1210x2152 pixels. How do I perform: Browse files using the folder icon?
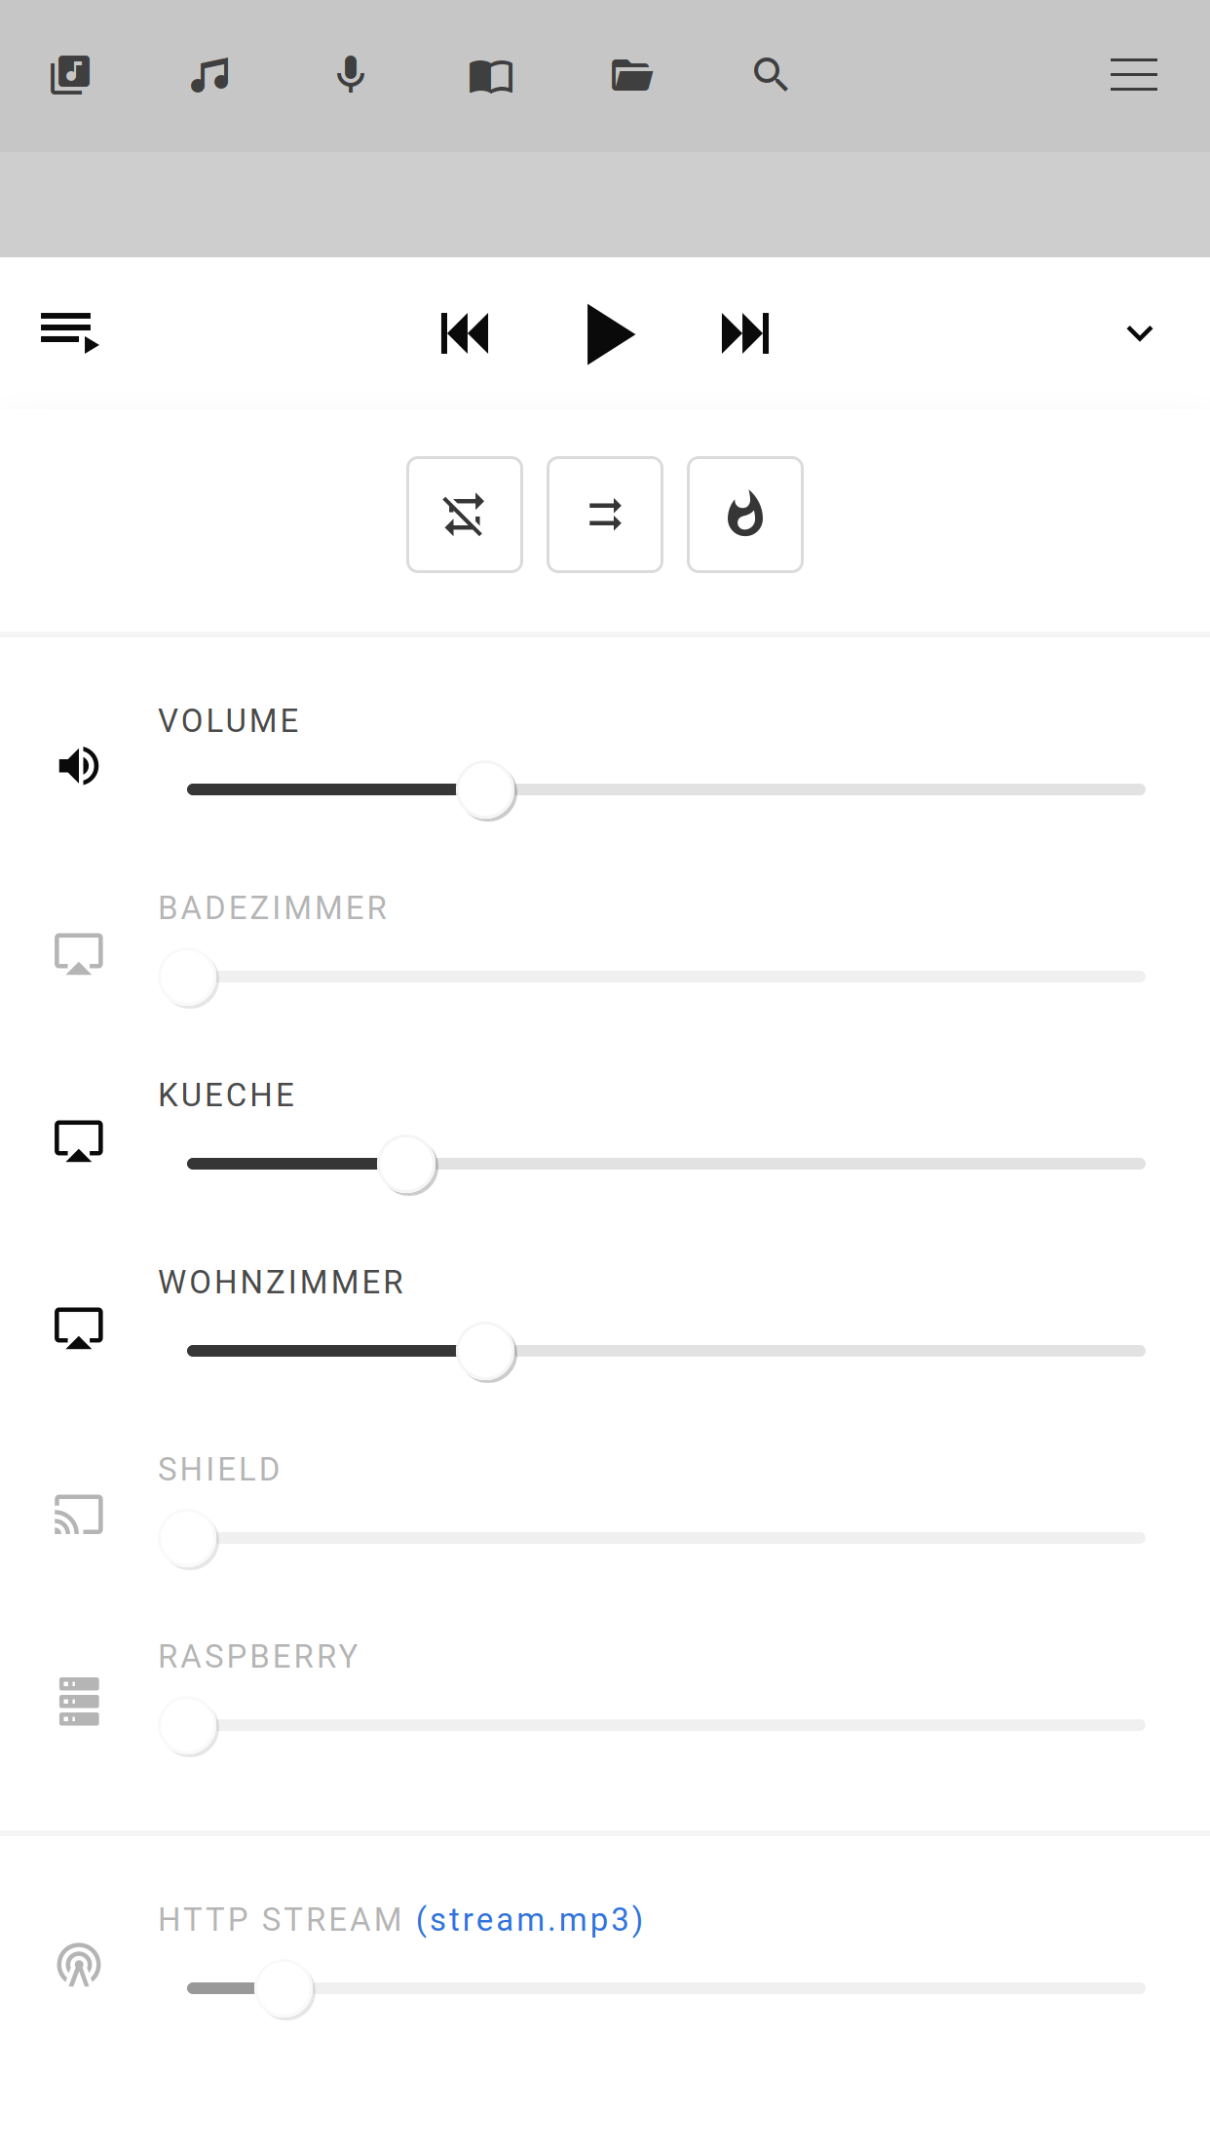630,75
